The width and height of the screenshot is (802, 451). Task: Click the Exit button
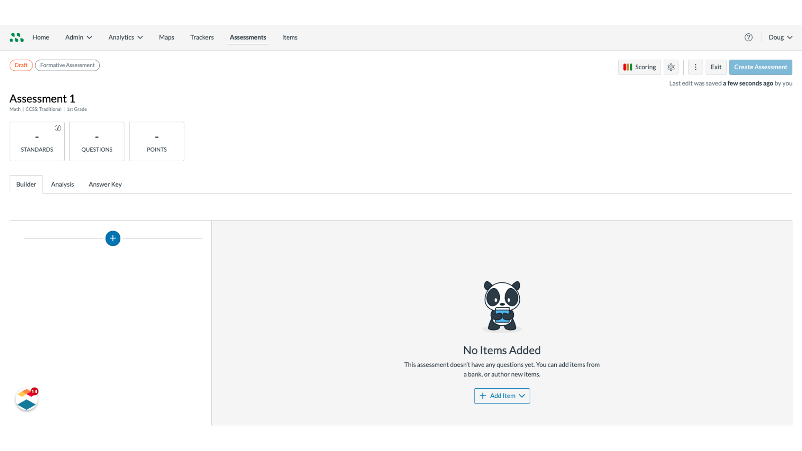[x=716, y=67]
